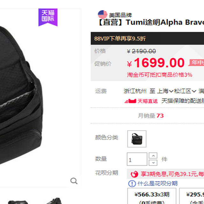Image resolution: width=204 pixels, height=204 pixels.
Task: Open 什么是花呗分期 help link
Action: click(157, 184)
